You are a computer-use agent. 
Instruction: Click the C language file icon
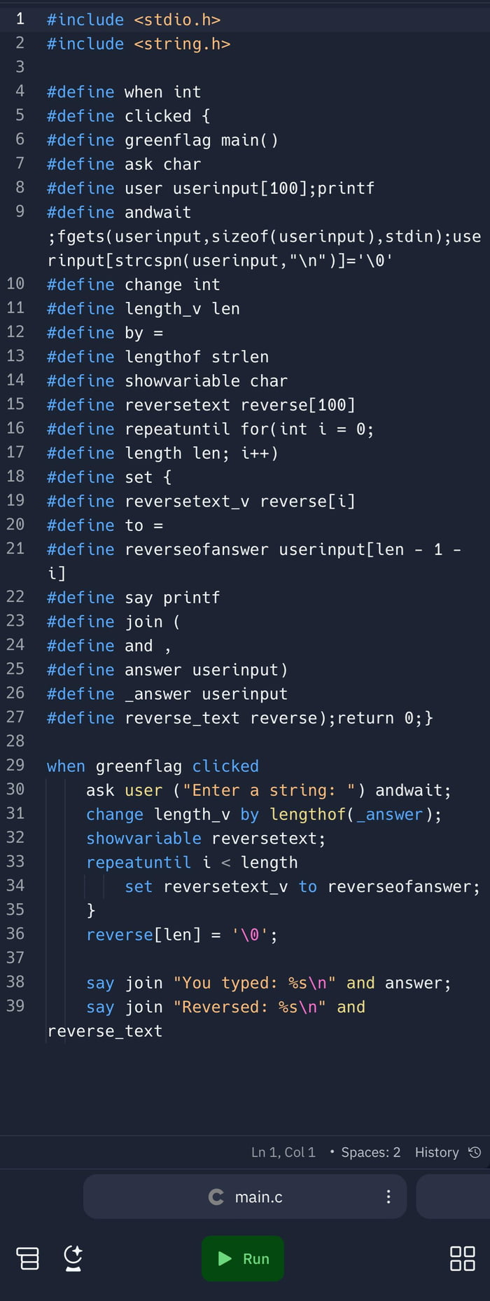216,1197
